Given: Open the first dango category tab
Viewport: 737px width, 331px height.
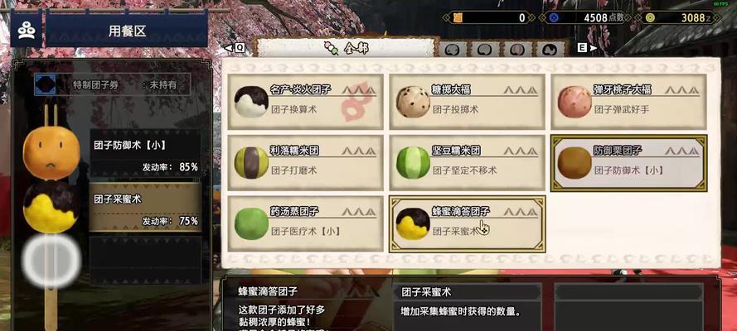Looking at the screenshot, I should pyautogui.click(x=453, y=49).
